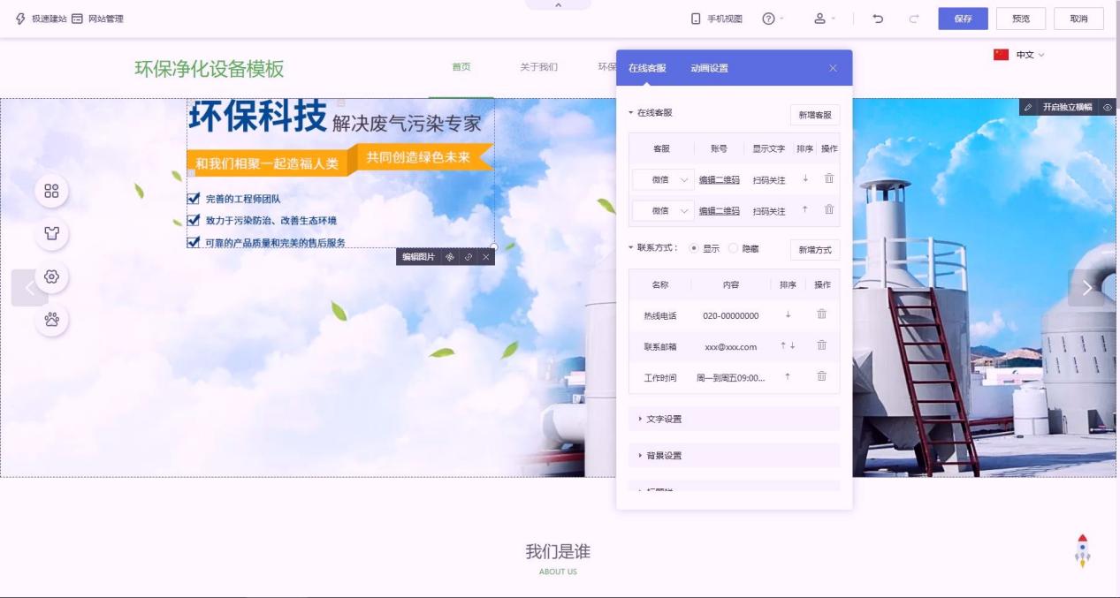Click the 保存 button
This screenshot has height=598, width=1120.
click(x=963, y=19)
